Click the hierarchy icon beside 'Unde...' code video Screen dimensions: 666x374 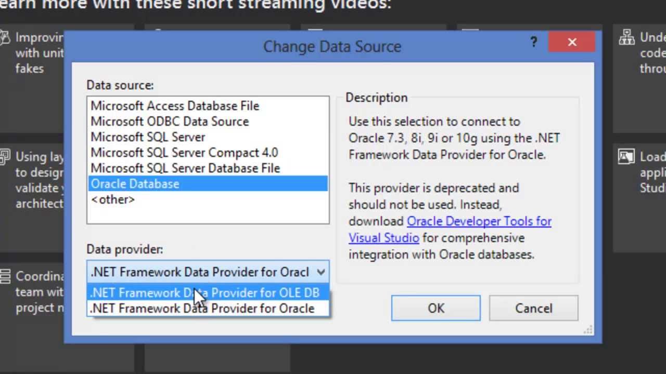[x=626, y=37]
